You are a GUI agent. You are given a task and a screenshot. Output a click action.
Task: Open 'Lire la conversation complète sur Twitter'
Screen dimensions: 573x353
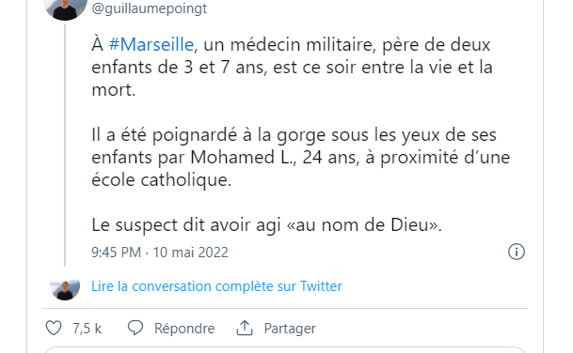point(216,286)
